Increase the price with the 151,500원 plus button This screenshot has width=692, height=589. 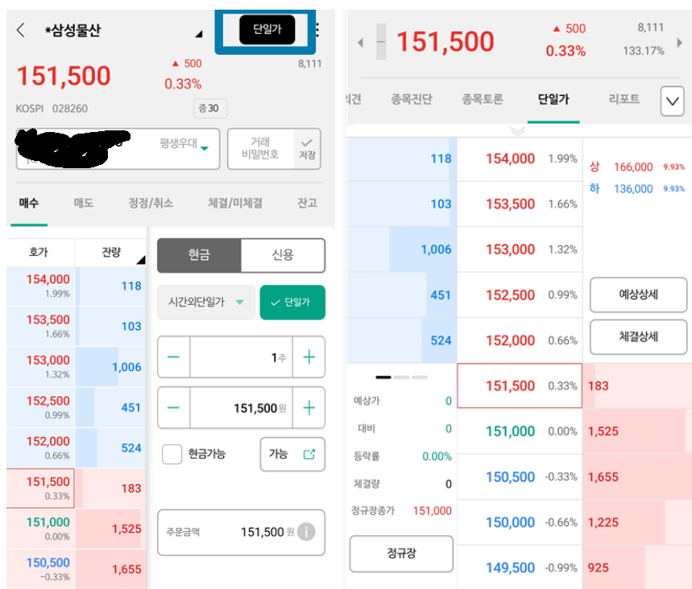tap(309, 407)
